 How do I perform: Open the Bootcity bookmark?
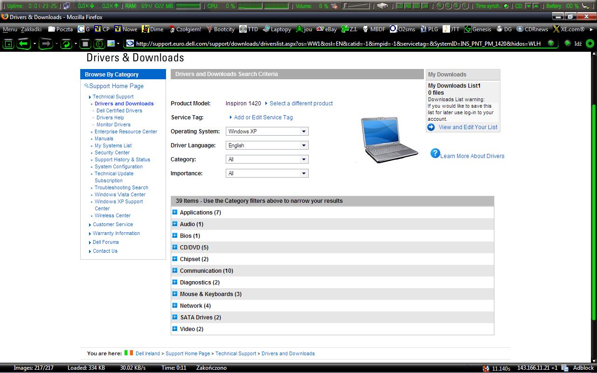coord(221,29)
